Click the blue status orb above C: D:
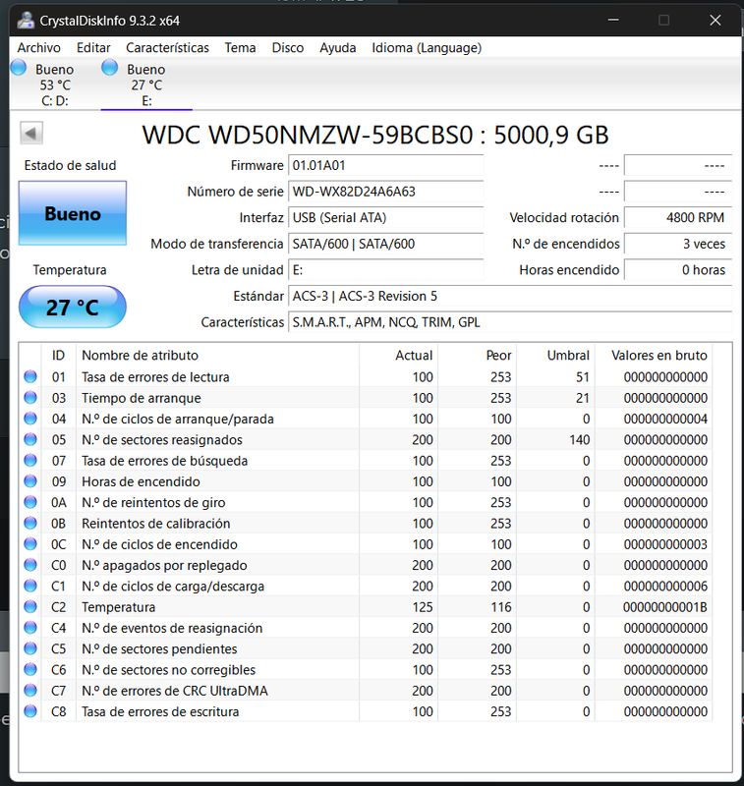 point(19,67)
